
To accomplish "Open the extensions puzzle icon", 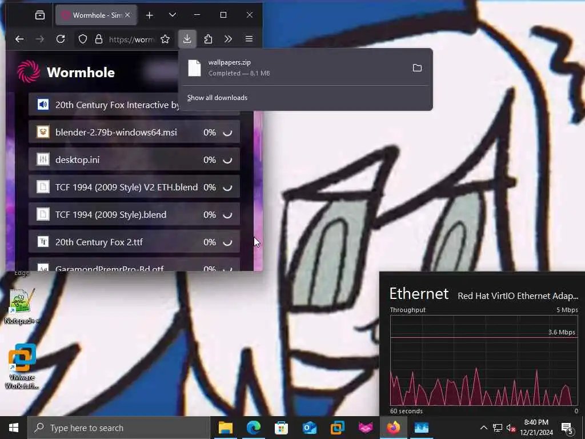I will 208,39.
